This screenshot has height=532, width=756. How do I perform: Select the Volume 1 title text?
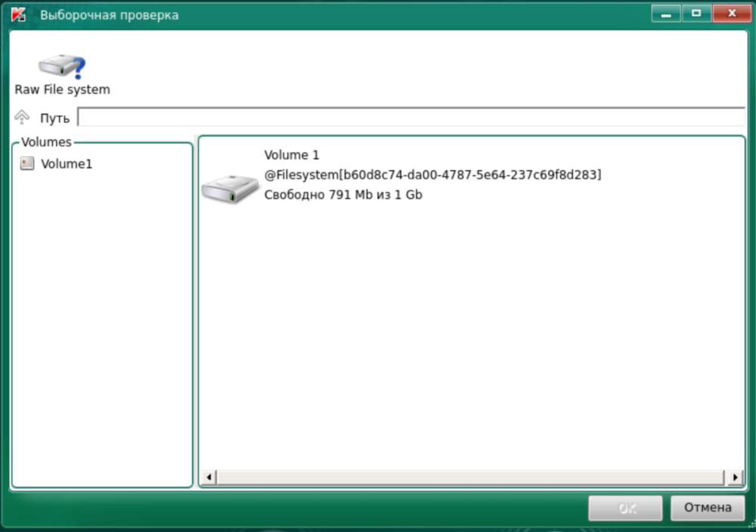(292, 155)
